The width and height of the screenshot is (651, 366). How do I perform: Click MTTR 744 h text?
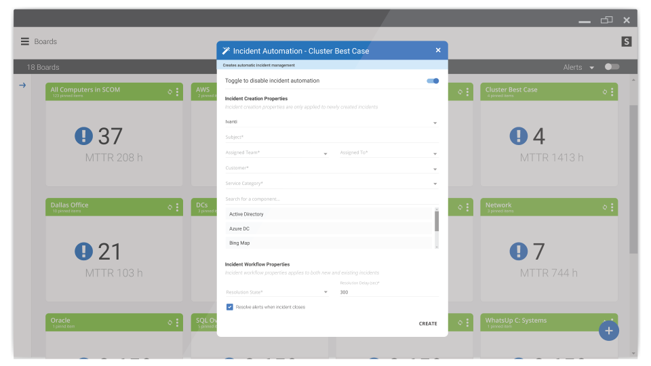(549, 273)
